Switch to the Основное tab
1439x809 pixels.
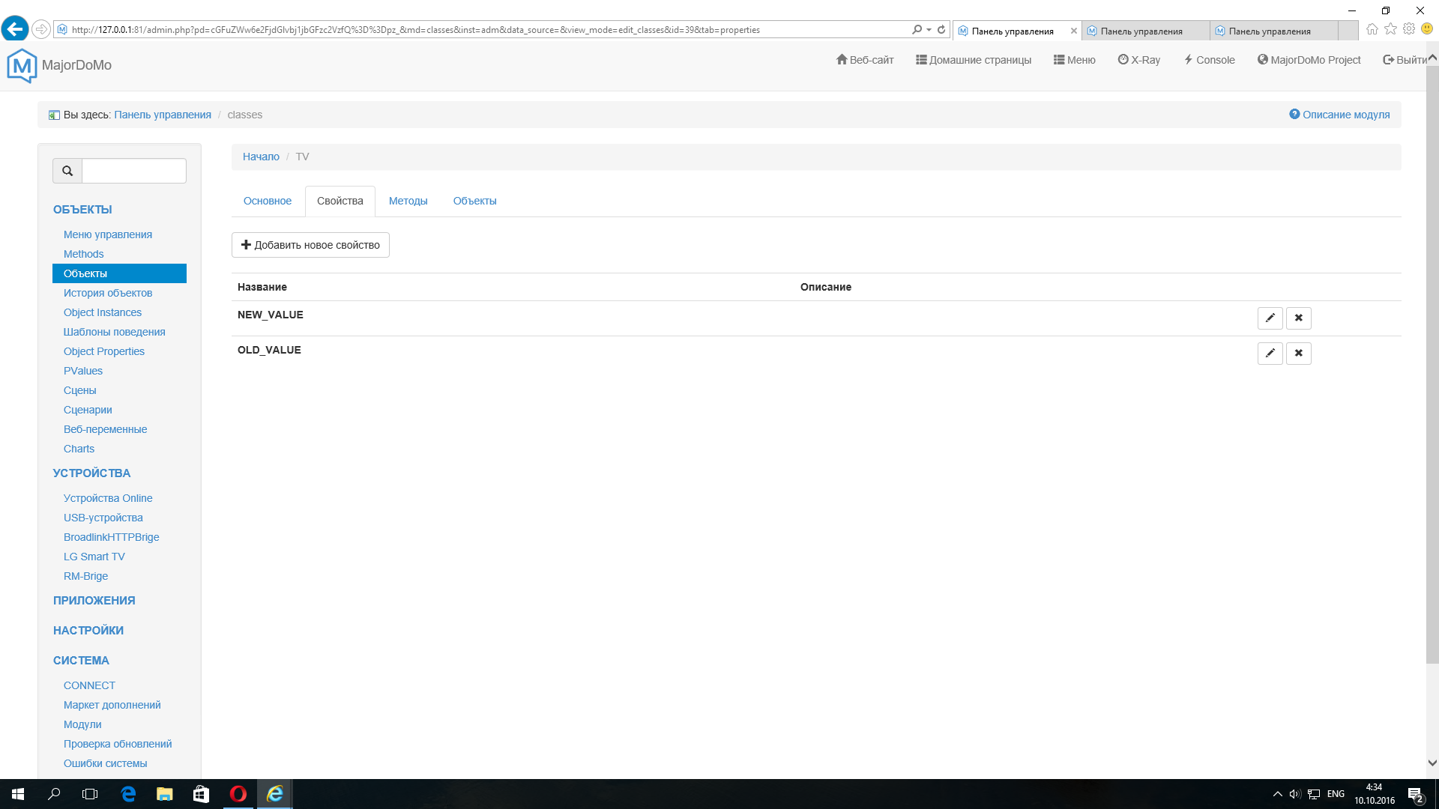click(x=268, y=201)
